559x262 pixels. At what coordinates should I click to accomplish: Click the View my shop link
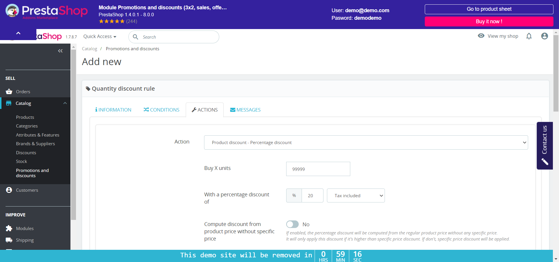[x=503, y=36]
